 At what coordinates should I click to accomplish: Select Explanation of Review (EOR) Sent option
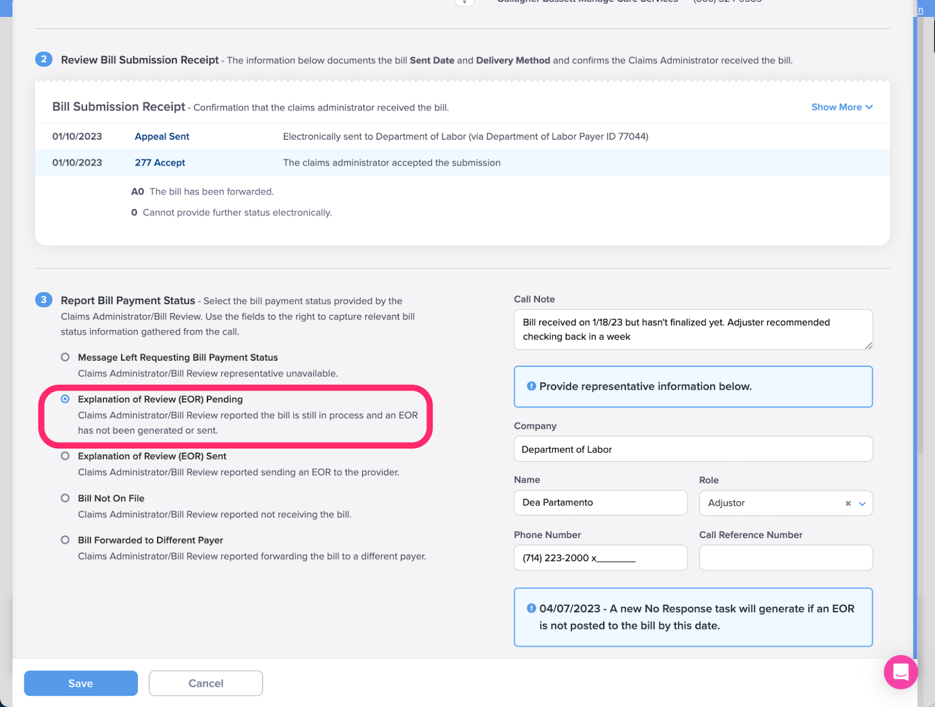pos(65,456)
